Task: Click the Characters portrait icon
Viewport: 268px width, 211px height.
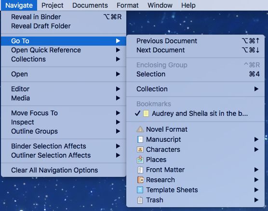Action: click(140, 149)
